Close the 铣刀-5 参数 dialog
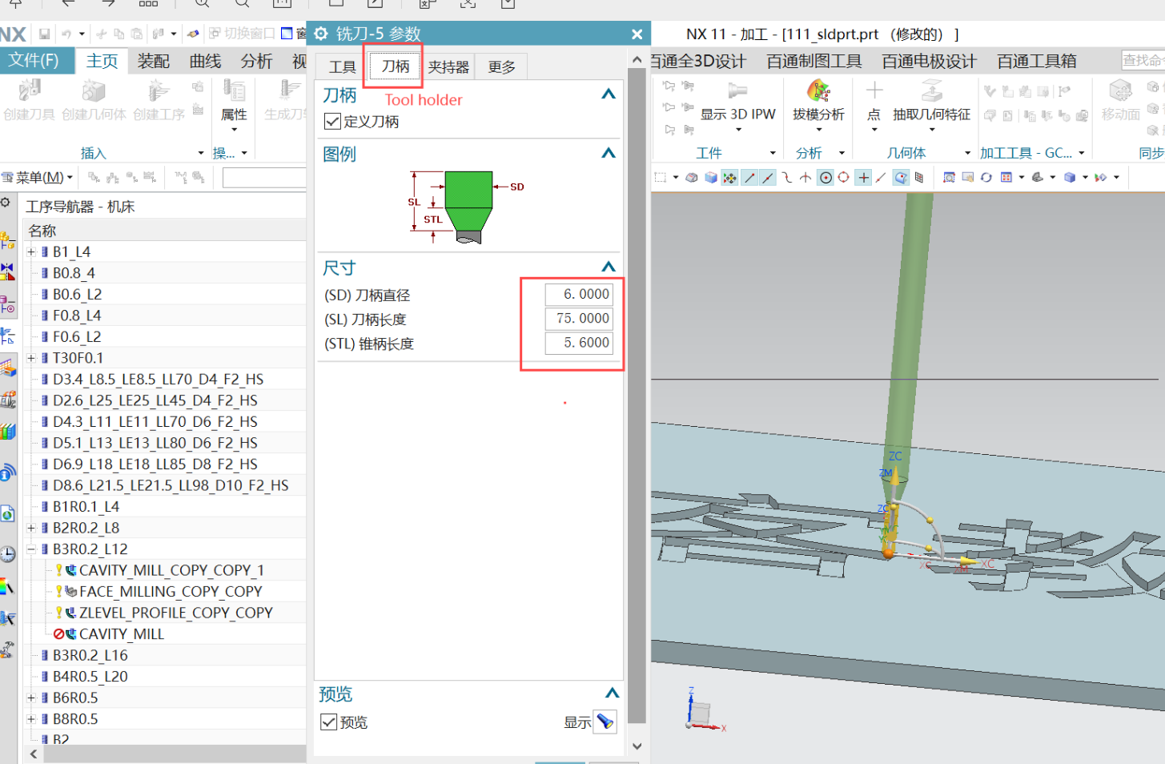 click(637, 34)
